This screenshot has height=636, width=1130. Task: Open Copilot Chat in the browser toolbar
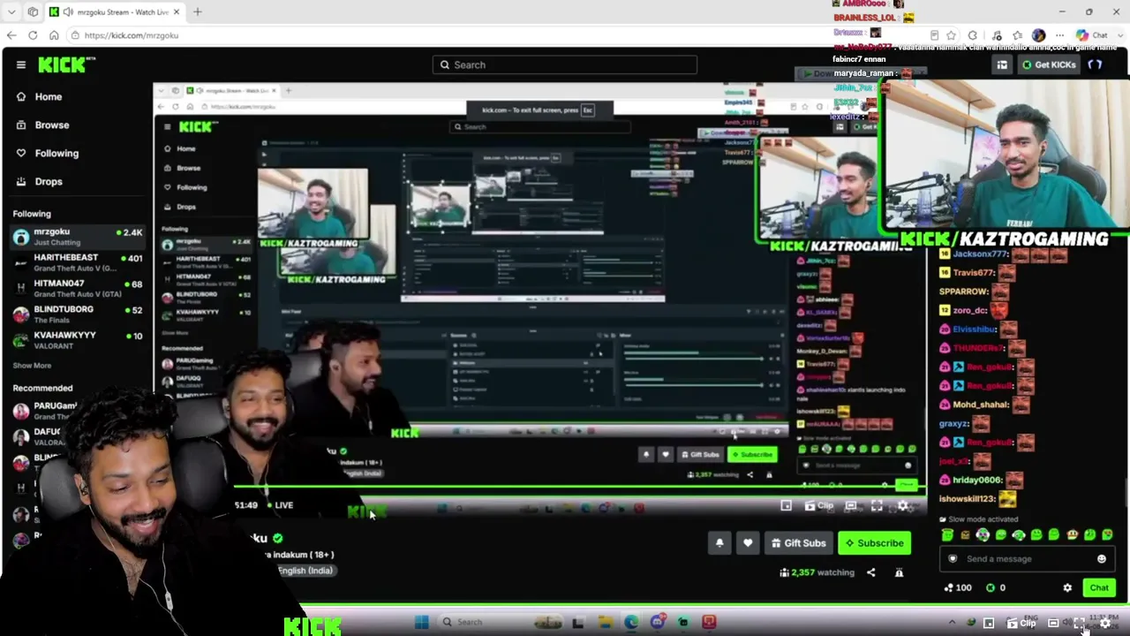click(1091, 35)
